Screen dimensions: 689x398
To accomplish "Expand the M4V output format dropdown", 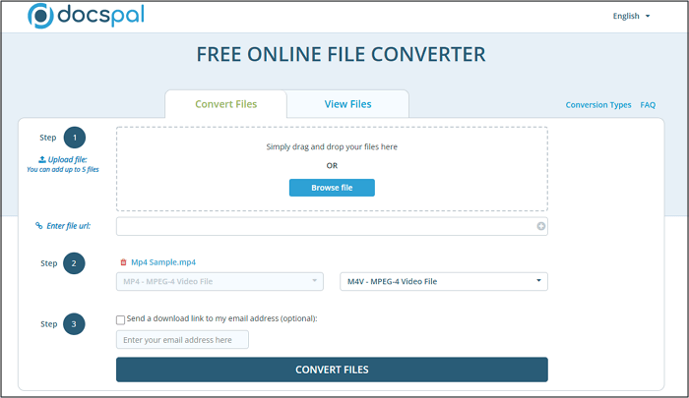I will pos(443,282).
